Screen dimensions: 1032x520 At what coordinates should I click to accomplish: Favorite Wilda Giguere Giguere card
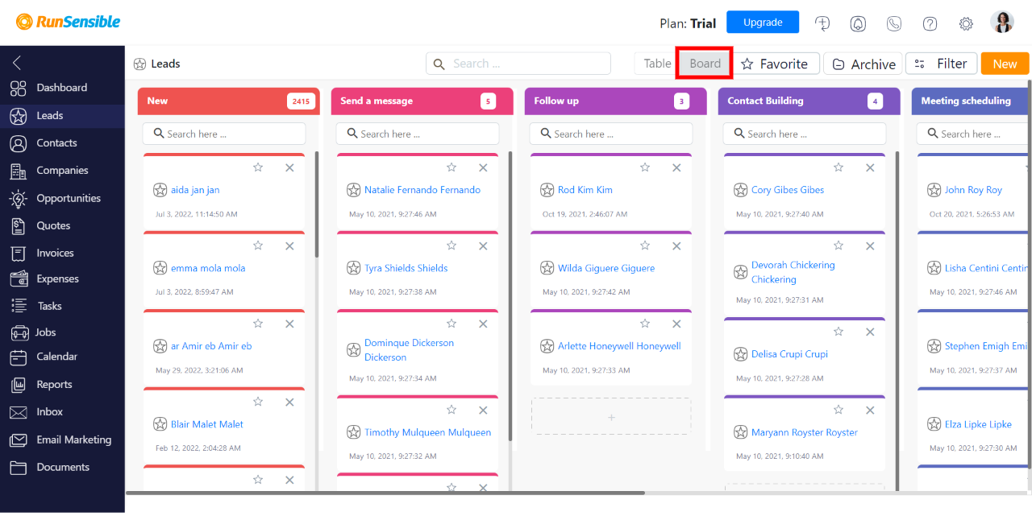click(x=645, y=246)
